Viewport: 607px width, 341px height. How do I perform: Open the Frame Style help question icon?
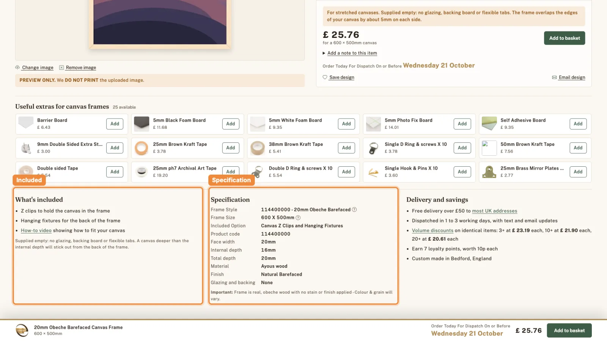click(x=354, y=210)
